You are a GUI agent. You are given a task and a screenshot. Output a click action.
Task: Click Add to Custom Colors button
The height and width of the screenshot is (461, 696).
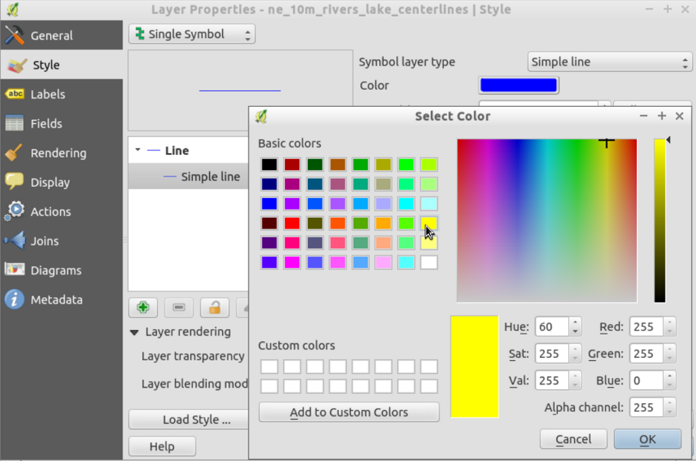pos(349,412)
